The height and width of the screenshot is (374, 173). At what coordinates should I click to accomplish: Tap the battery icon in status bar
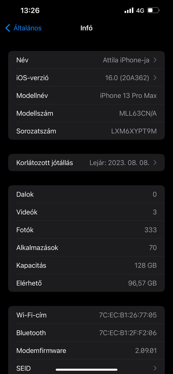[x=154, y=11]
